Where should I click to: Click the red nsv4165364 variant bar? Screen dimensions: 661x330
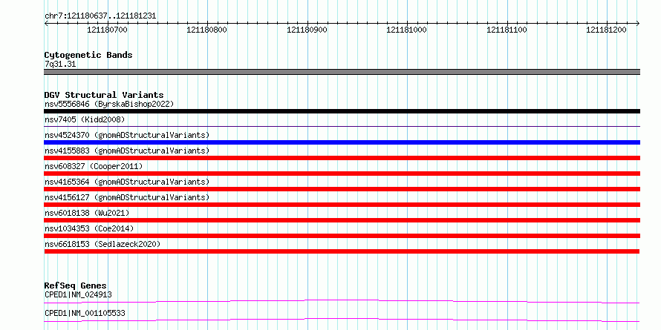342,189
